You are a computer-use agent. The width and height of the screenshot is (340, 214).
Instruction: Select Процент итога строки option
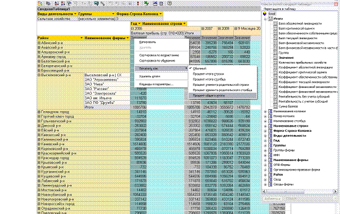pyautogui.click(x=208, y=74)
